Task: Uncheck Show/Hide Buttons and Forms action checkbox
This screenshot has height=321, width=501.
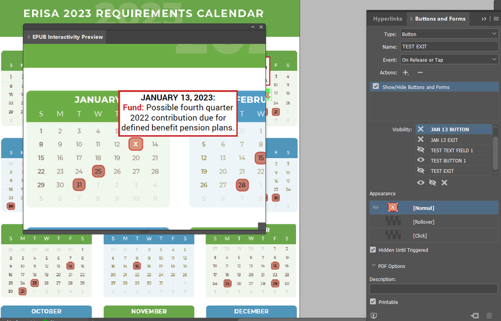Action: point(376,87)
